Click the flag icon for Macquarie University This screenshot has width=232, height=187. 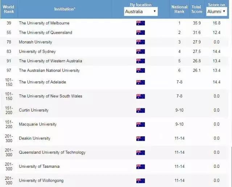tap(141, 124)
